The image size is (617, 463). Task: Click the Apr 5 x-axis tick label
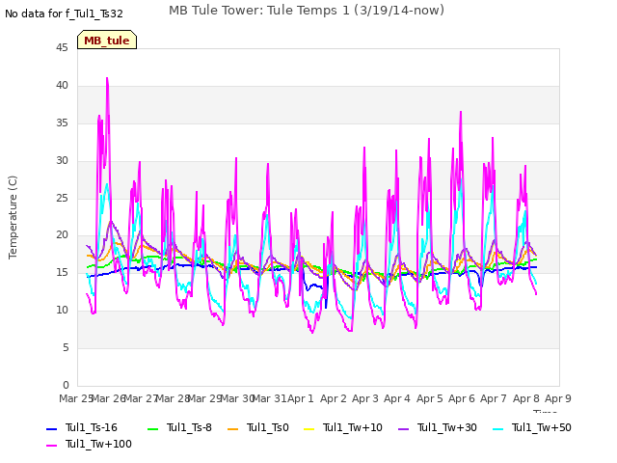[430, 398]
